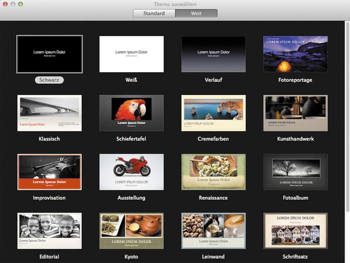Choose the Improvisation theme thumbnail
The image size is (350, 263).
(50, 172)
